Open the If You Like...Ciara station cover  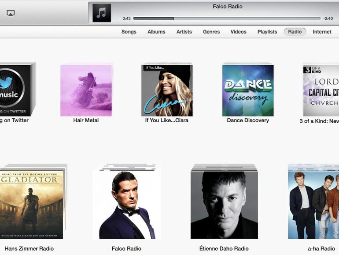167,90
